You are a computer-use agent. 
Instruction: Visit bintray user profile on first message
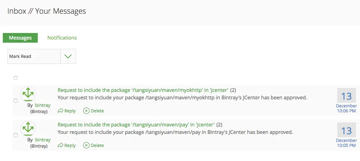click(x=43, y=106)
